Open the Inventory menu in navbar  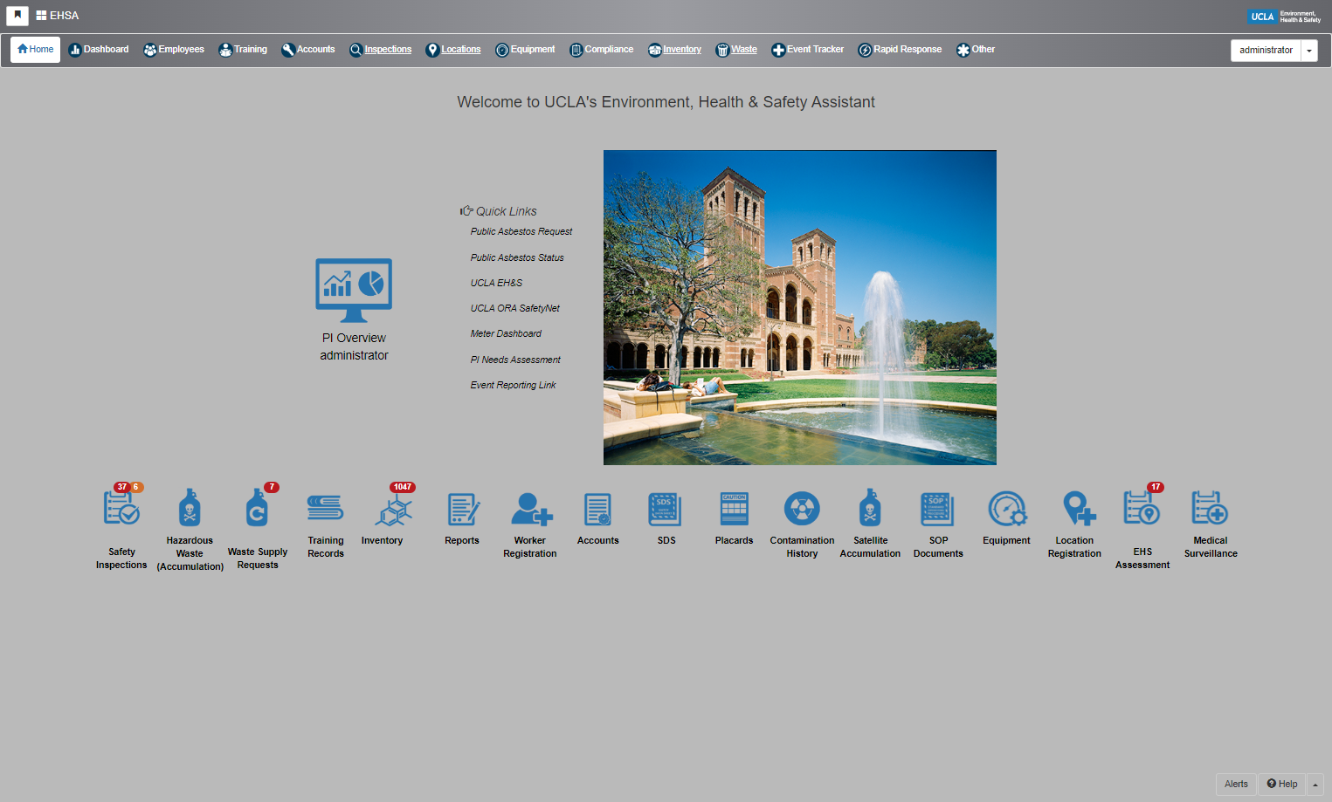coord(674,50)
